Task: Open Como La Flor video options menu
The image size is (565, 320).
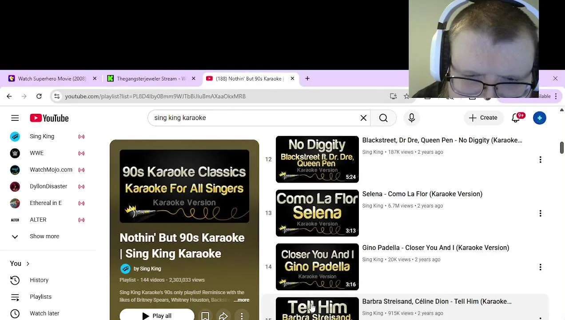Action: pos(540,213)
